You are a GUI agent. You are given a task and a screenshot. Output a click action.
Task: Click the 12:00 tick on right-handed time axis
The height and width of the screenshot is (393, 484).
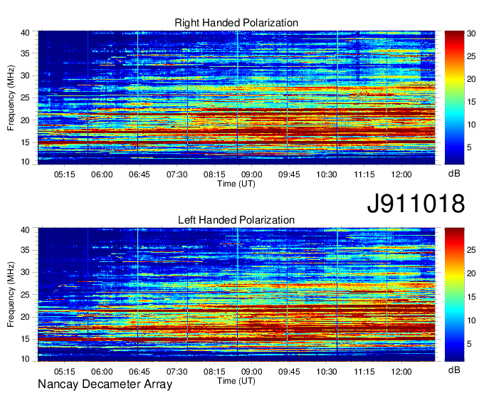tap(401, 174)
